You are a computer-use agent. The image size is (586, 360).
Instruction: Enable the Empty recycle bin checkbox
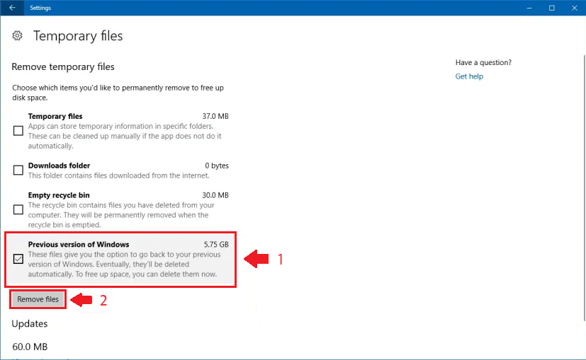click(18, 209)
